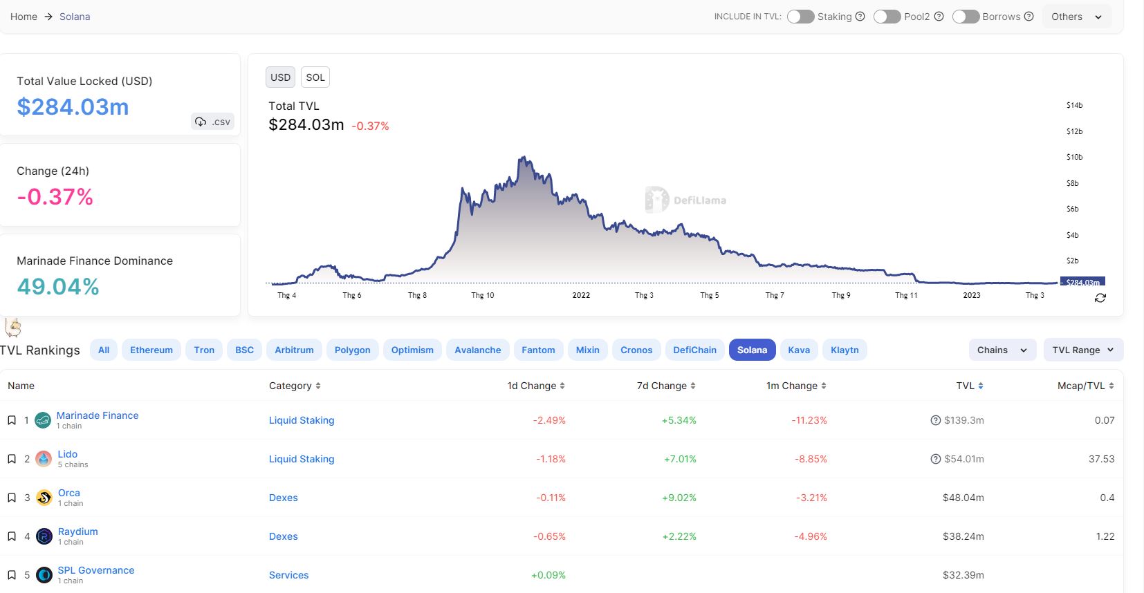Sort by 1m Change arrows
Viewport: 1144px width, 593px height.
(x=824, y=386)
